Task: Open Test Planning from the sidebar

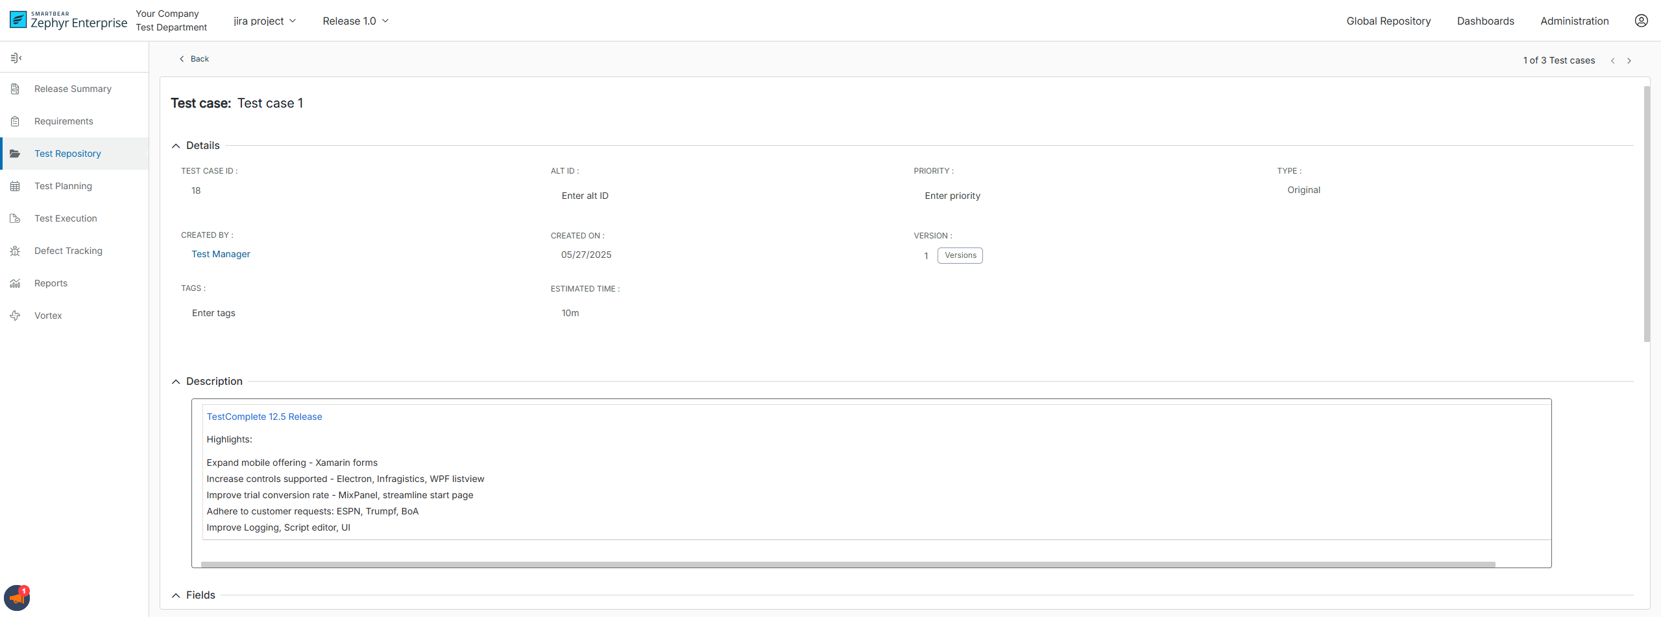Action: click(64, 186)
